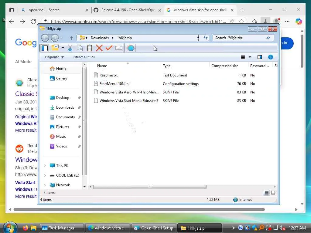Viewport: 311px width, 233px height.
Task: Switch to large icons view in status corner
Action: point(273,193)
